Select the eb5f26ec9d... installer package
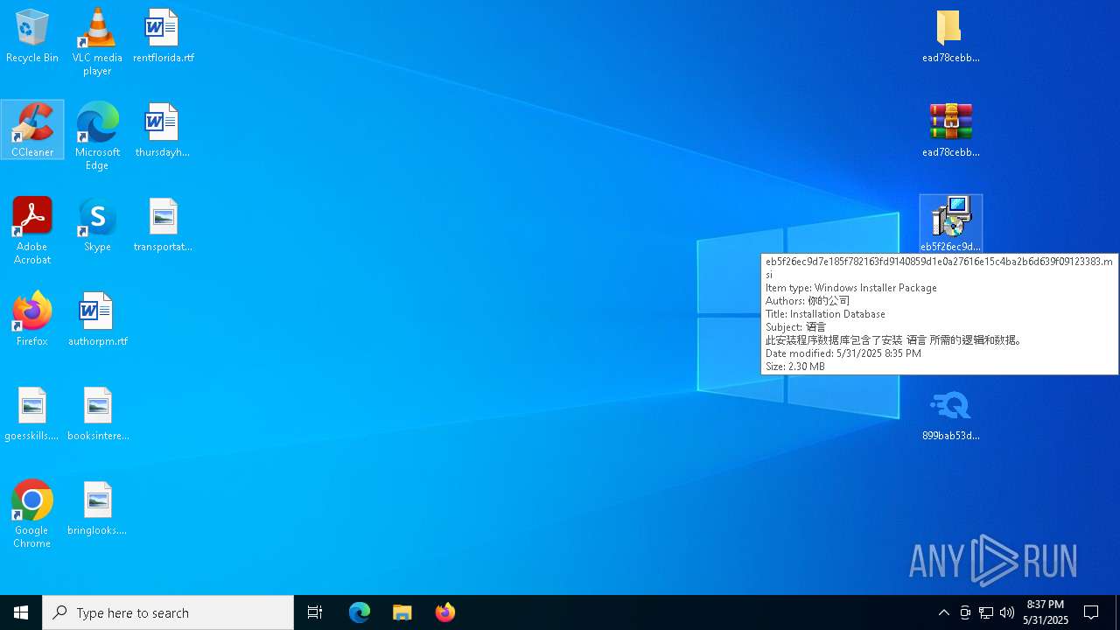Image resolution: width=1120 pixels, height=630 pixels. [951, 224]
